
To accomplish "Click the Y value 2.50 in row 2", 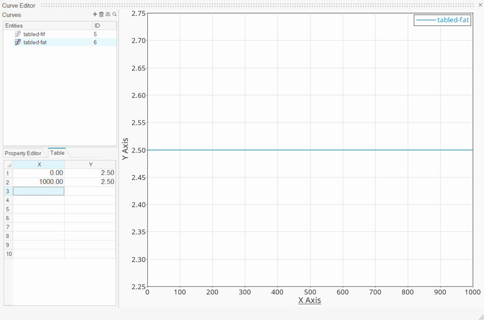I will click(x=90, y=182).
